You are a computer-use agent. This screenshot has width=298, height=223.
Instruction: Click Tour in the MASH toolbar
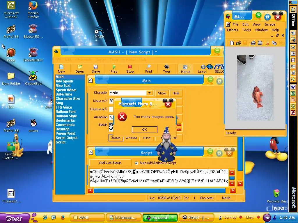(x=167, y=69)
